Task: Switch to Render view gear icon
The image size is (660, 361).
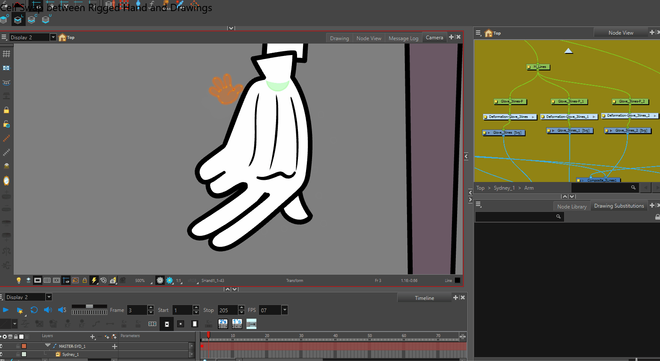Action: (x=160, y=280)
